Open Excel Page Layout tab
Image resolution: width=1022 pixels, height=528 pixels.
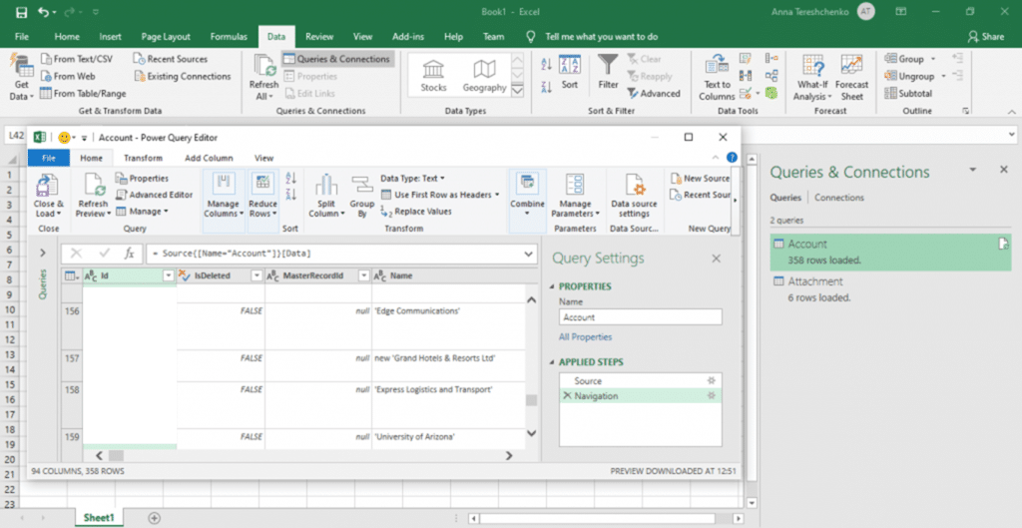coord(166,37)
